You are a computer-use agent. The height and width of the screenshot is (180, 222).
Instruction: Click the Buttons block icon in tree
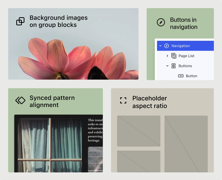tap(174, 66)
